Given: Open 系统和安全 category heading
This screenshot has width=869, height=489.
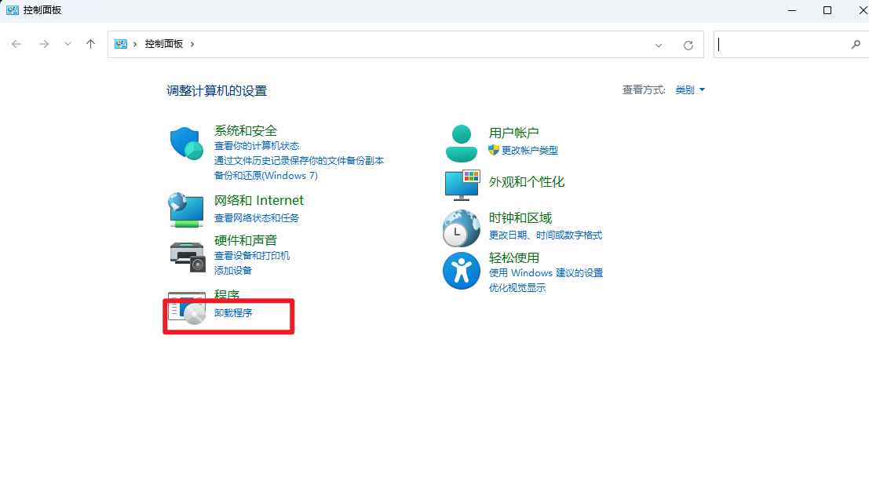Looking at the screenshot, I should 246,131.
